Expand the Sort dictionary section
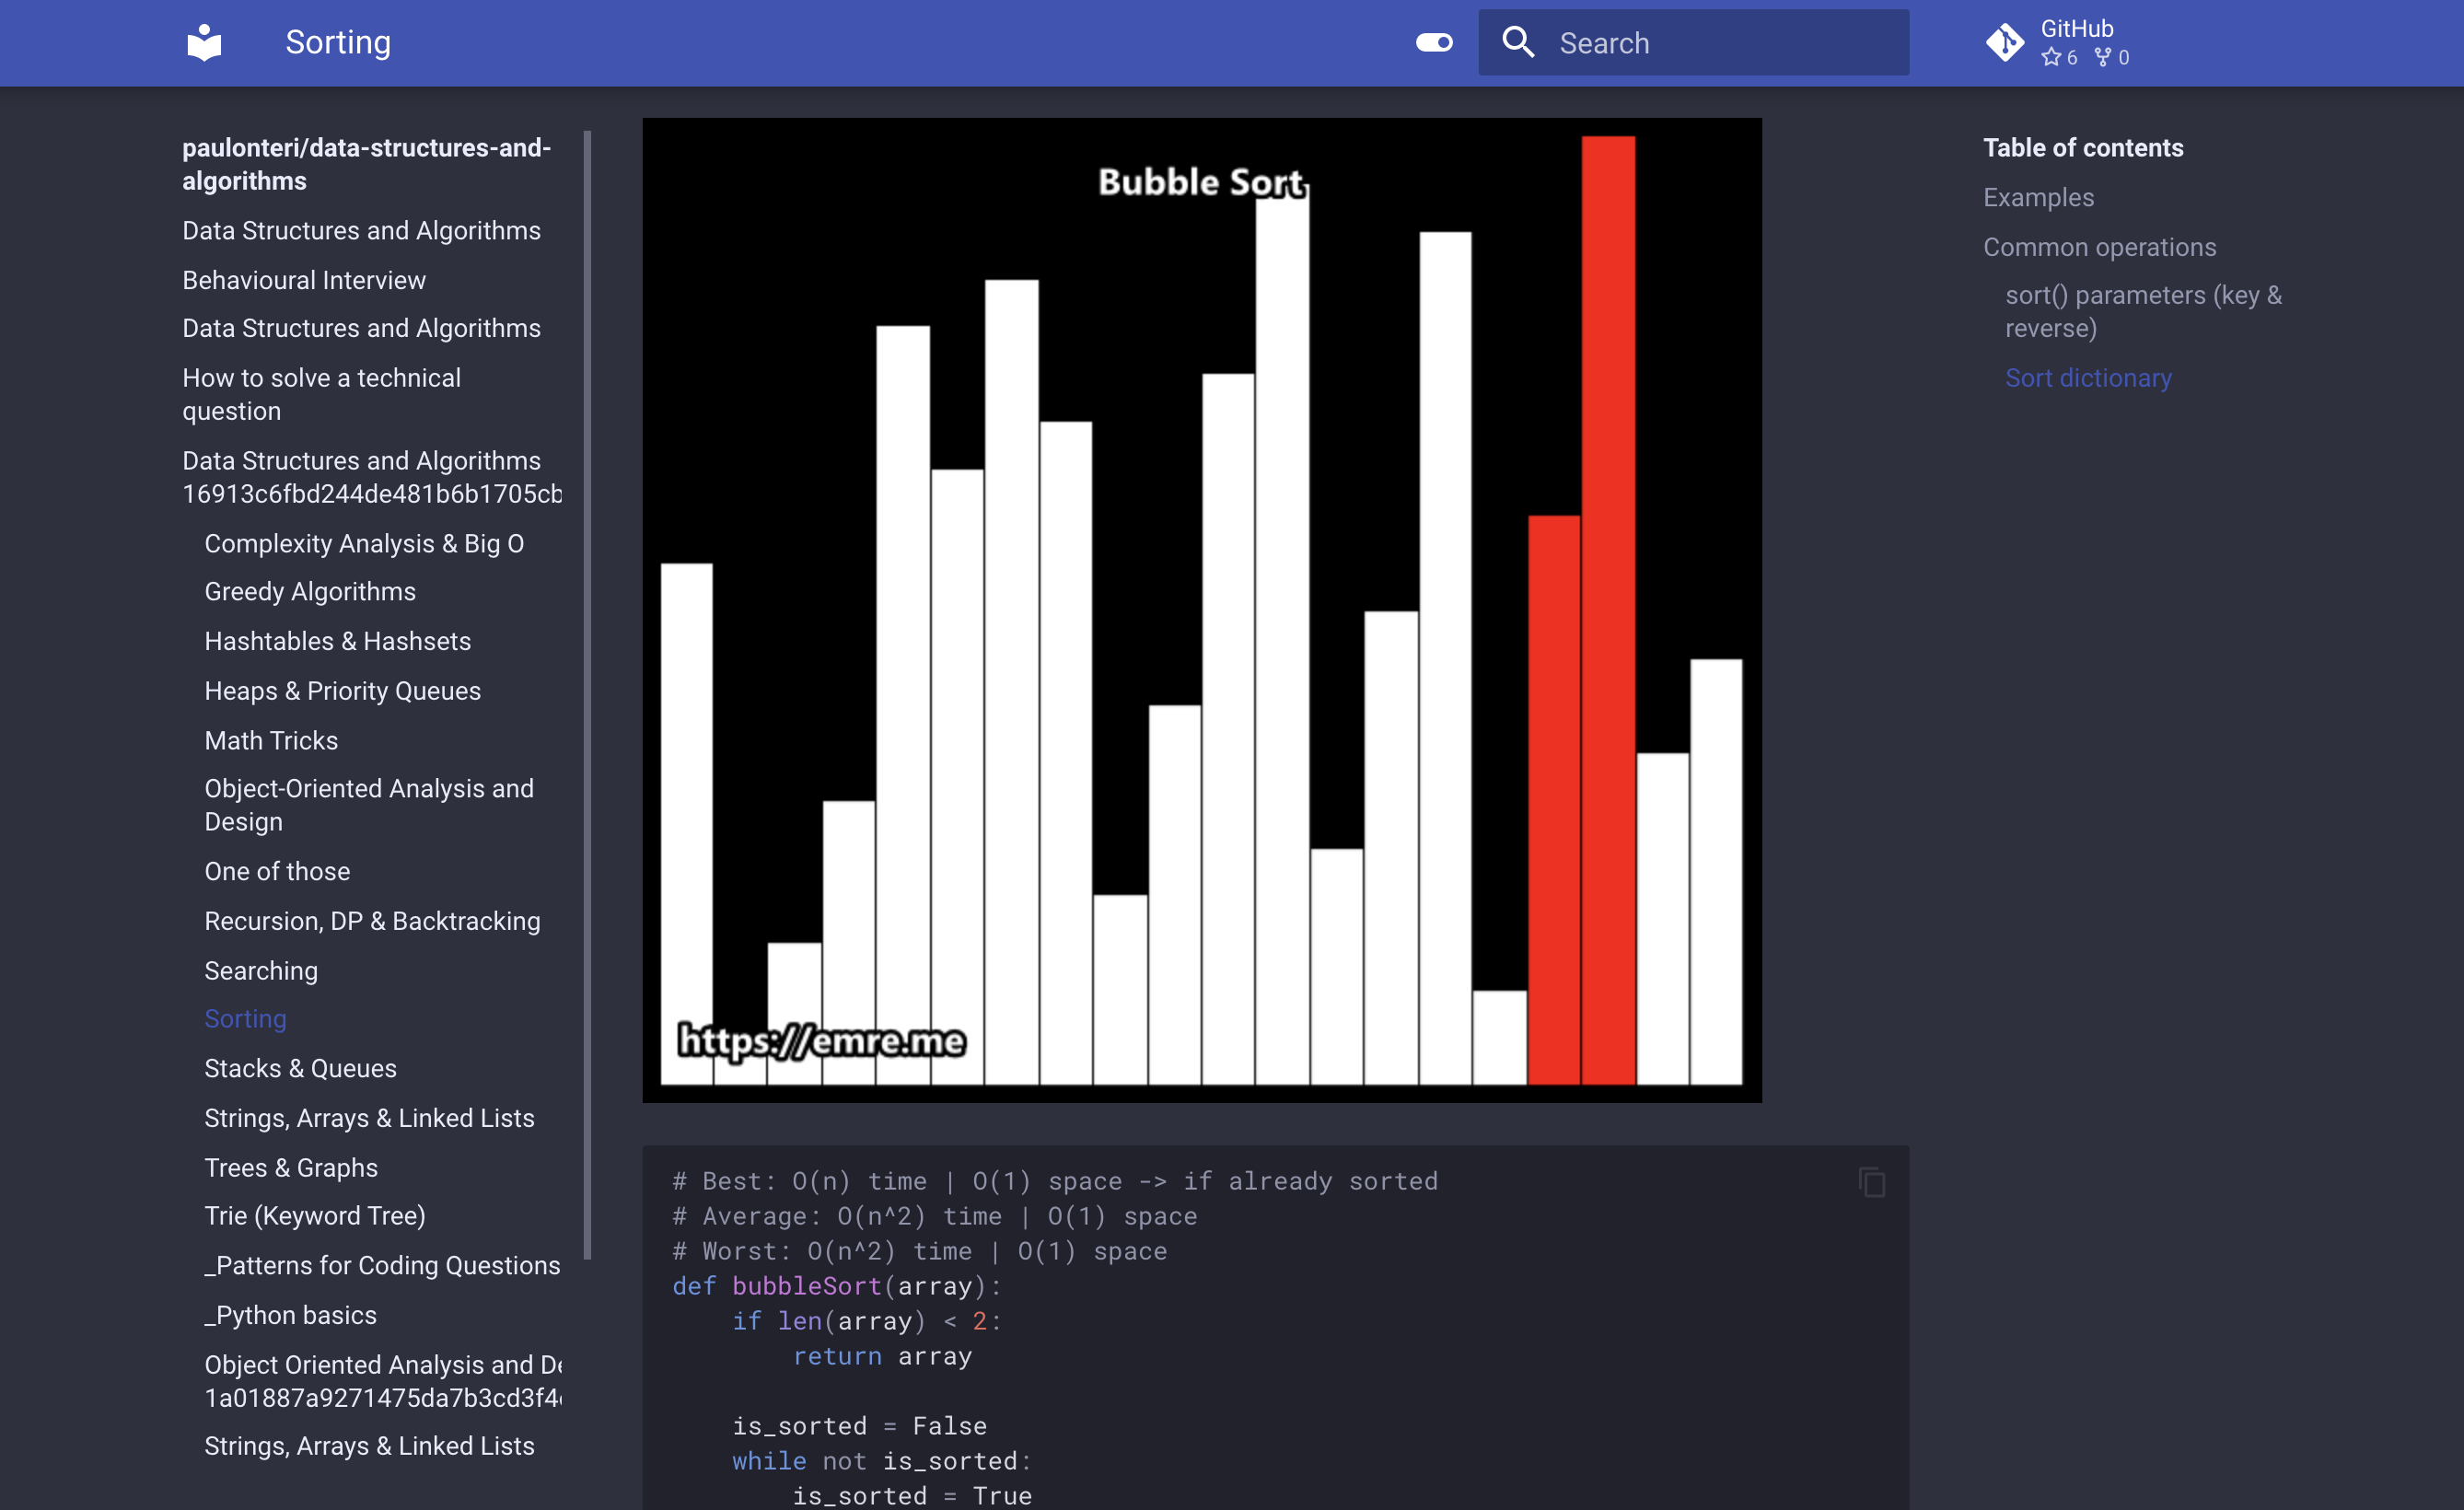The height and width of the screenshot is (1510, 2464). (2087, 377)
